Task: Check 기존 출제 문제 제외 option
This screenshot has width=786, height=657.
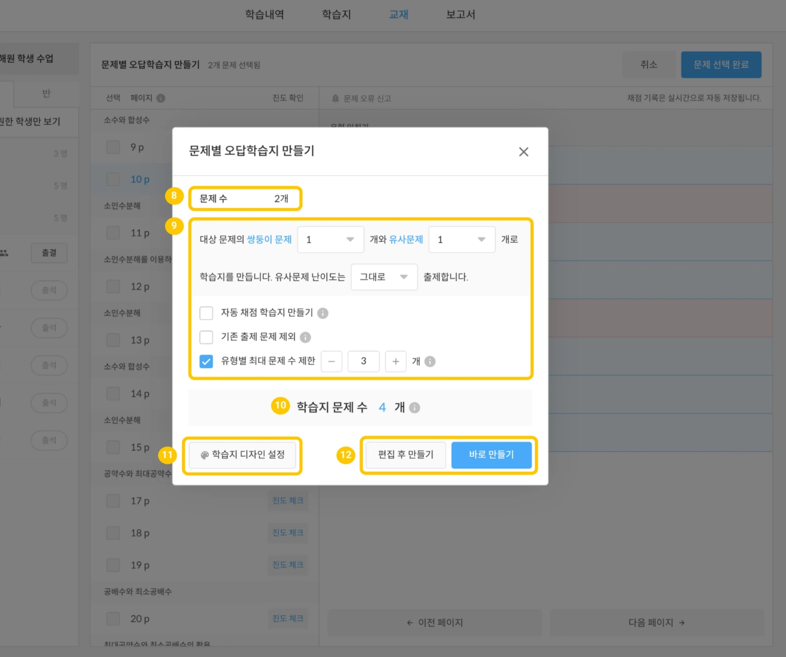Action: click(x=206, y=337)
